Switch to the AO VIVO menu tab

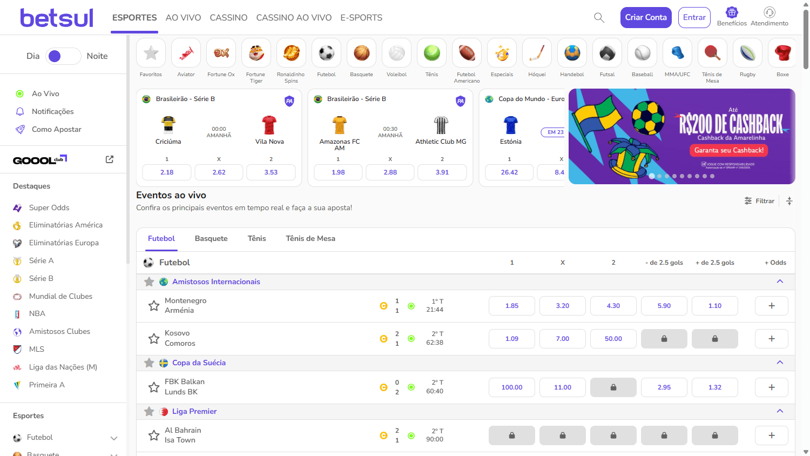pyautogui.click(x=183, y=17)
